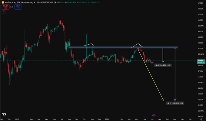Open the chart settings gear icon
206x121 pixels.
[201, 119]
